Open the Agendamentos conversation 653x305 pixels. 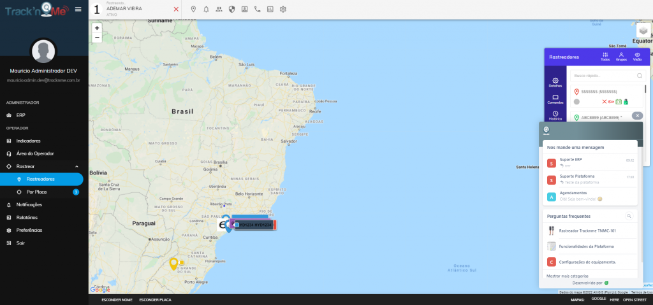(x=590, y=196)
